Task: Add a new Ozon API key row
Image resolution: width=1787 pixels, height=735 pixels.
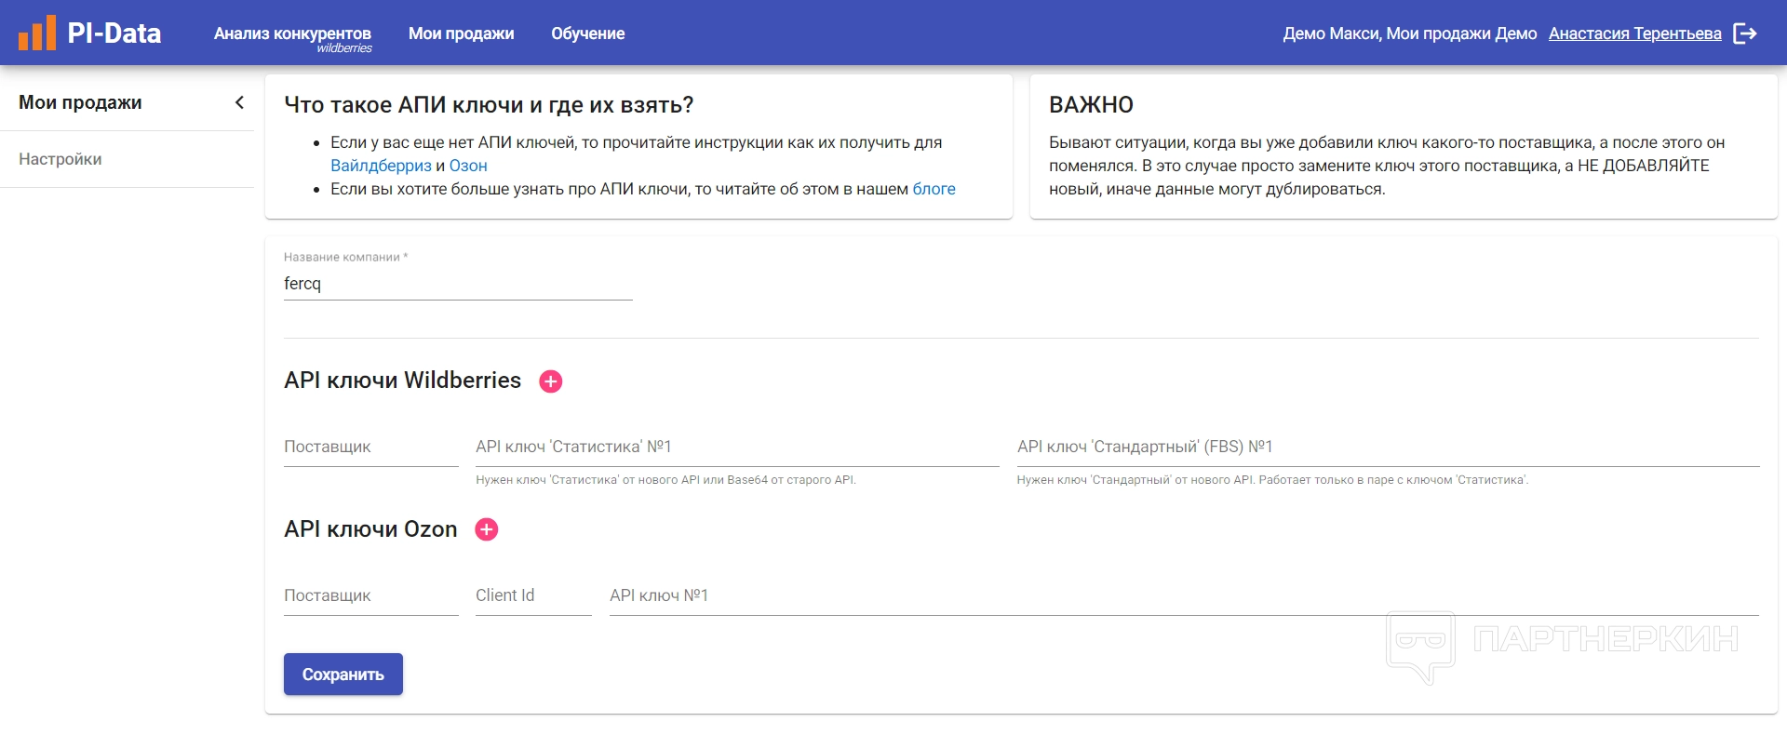Action: coord(487,529)
